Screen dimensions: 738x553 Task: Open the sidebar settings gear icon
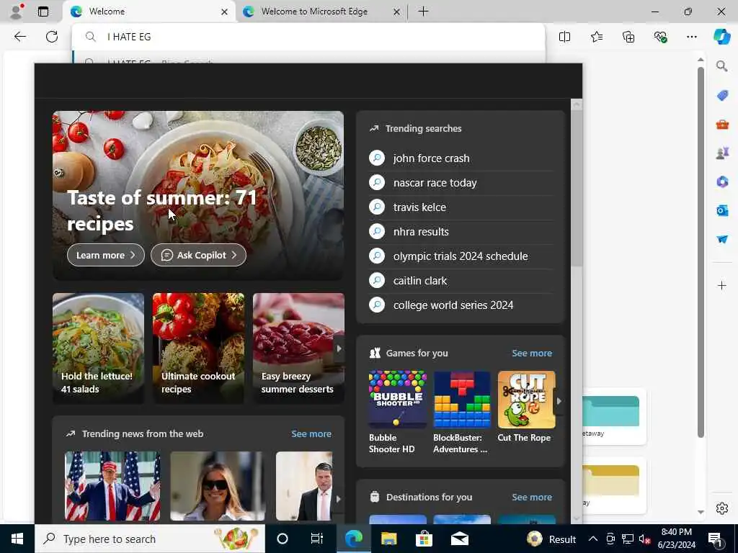722,508
